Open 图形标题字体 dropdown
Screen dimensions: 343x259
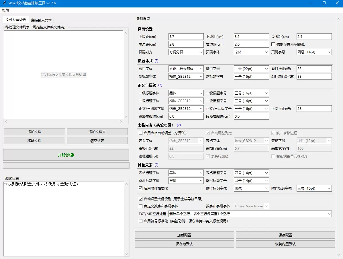(186, 181)
